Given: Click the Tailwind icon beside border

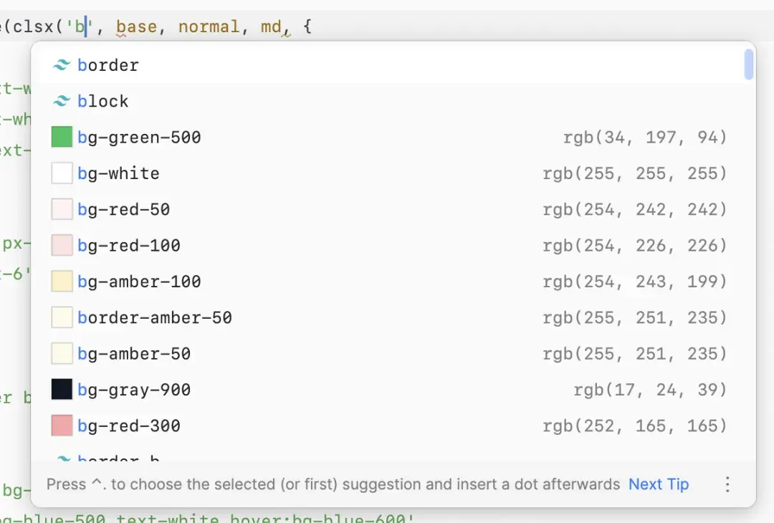Looking at the screenshot, I should point(62,65).
